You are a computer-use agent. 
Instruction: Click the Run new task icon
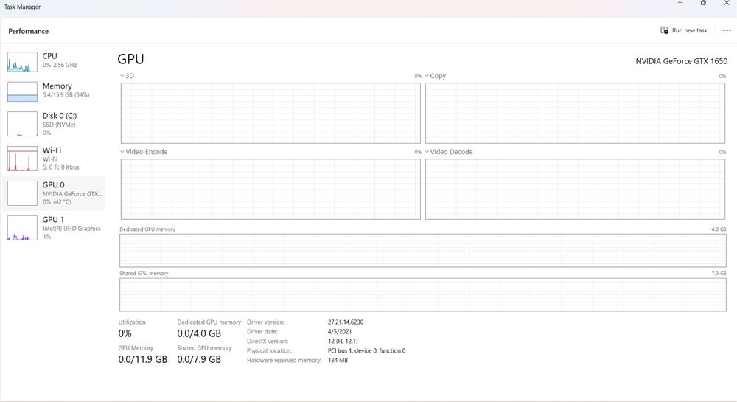(664, 30)
